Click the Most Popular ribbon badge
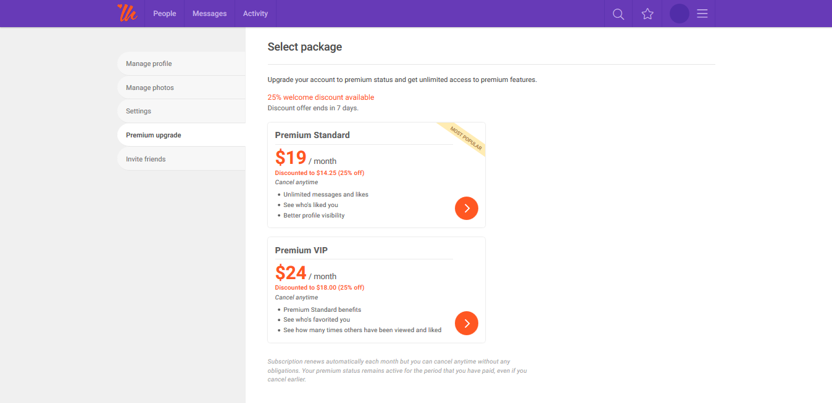 [465, 139]
